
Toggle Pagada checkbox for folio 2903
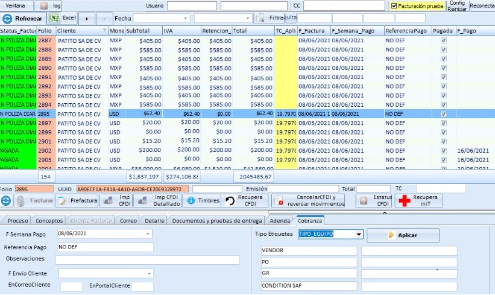[444, 160]
